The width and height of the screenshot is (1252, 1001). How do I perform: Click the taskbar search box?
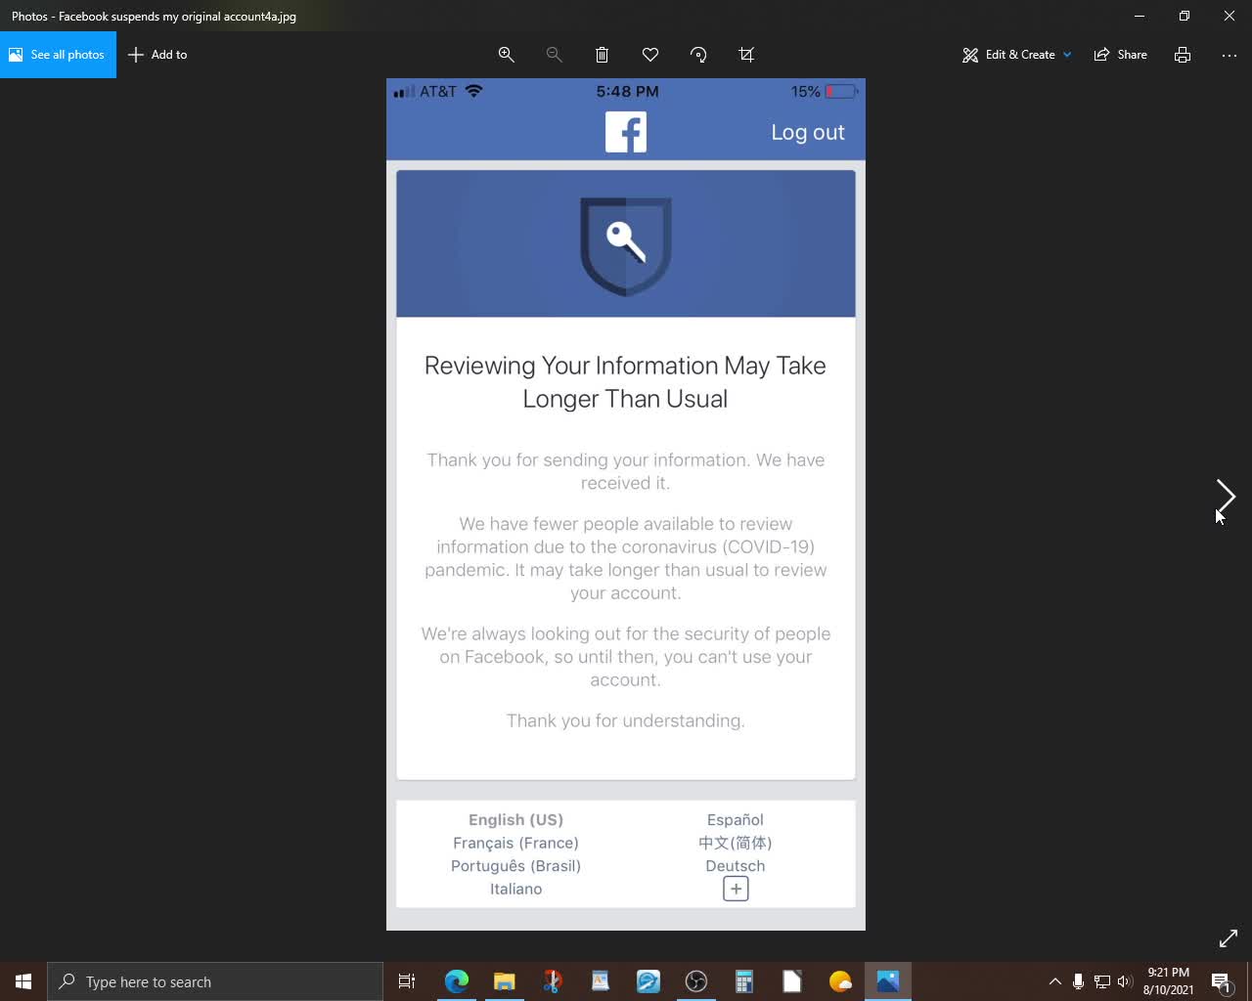pyautogui.click(x=215, y=981)
